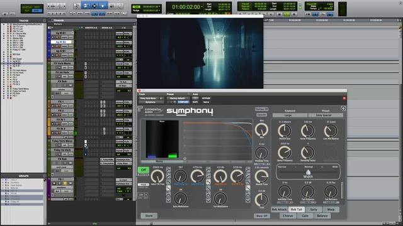Click the Predelay Time knob

261,153
